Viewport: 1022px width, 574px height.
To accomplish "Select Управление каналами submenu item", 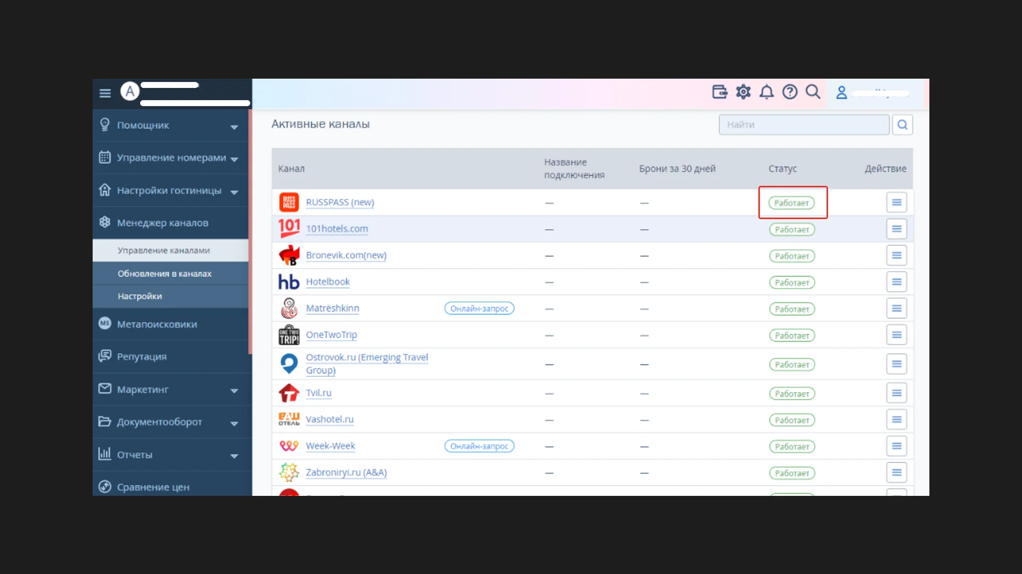I will 170,250.
